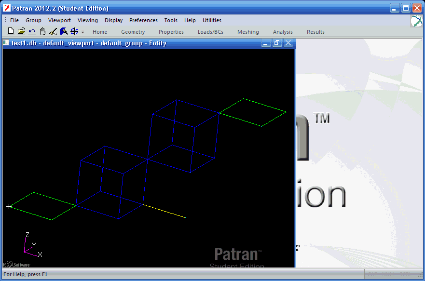Maximize the Patran main window
This screenshot has height=281, width=425.
406,8
